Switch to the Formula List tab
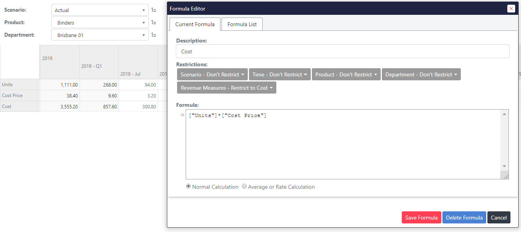The image size is (521, 232). (242, 24)
